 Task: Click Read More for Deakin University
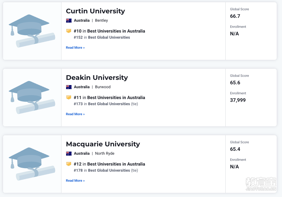click(x=75, y=114)
